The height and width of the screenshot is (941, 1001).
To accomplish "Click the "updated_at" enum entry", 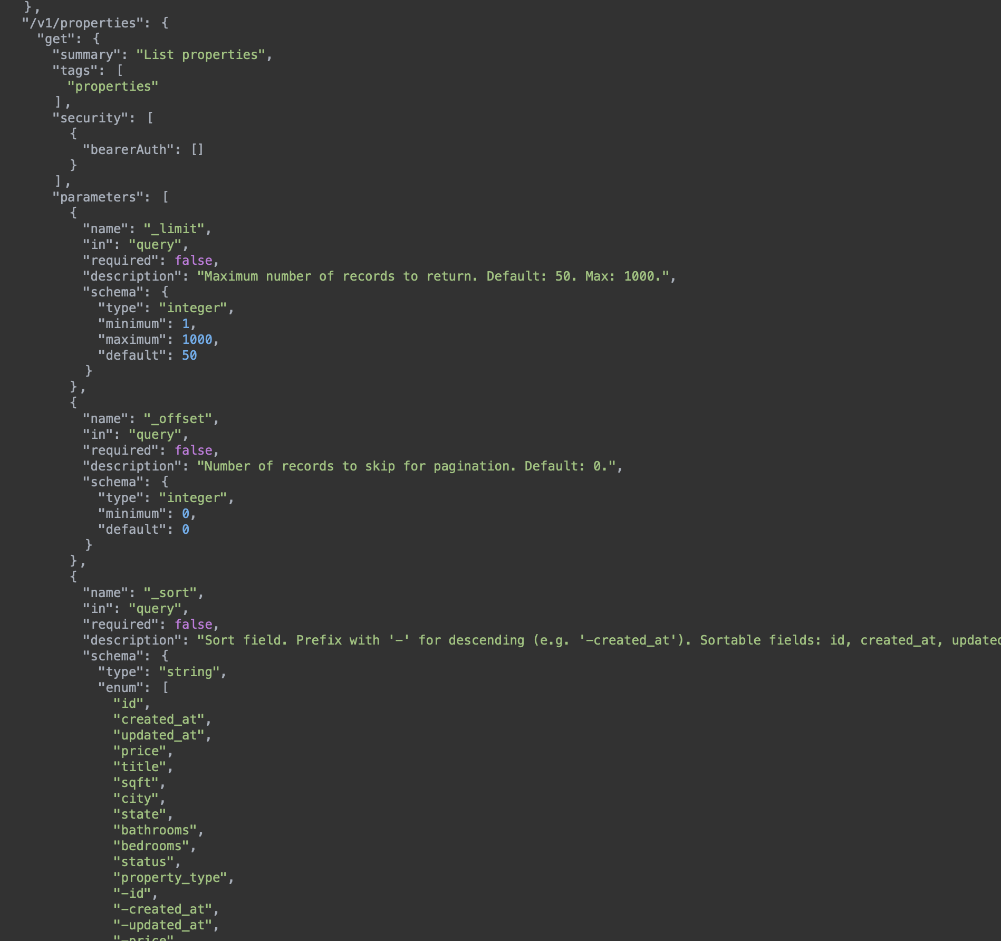I will (159, 735).
